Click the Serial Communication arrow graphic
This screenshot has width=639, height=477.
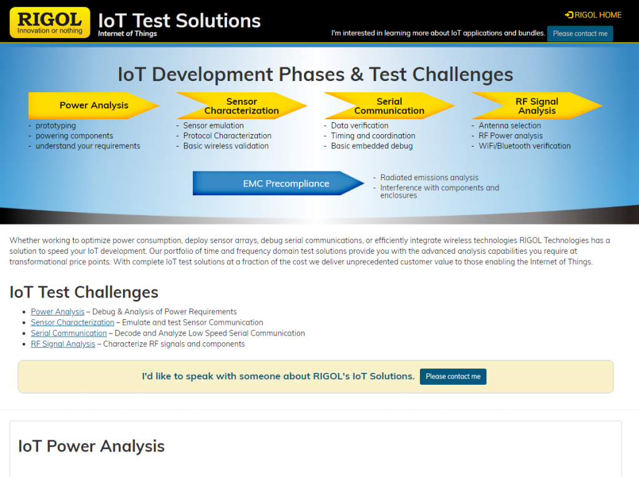click(389, 106)
